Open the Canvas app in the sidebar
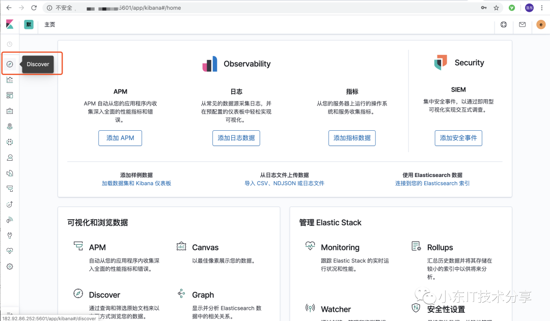This screenshot has height=321, width=550. click(x=10, y=111)
